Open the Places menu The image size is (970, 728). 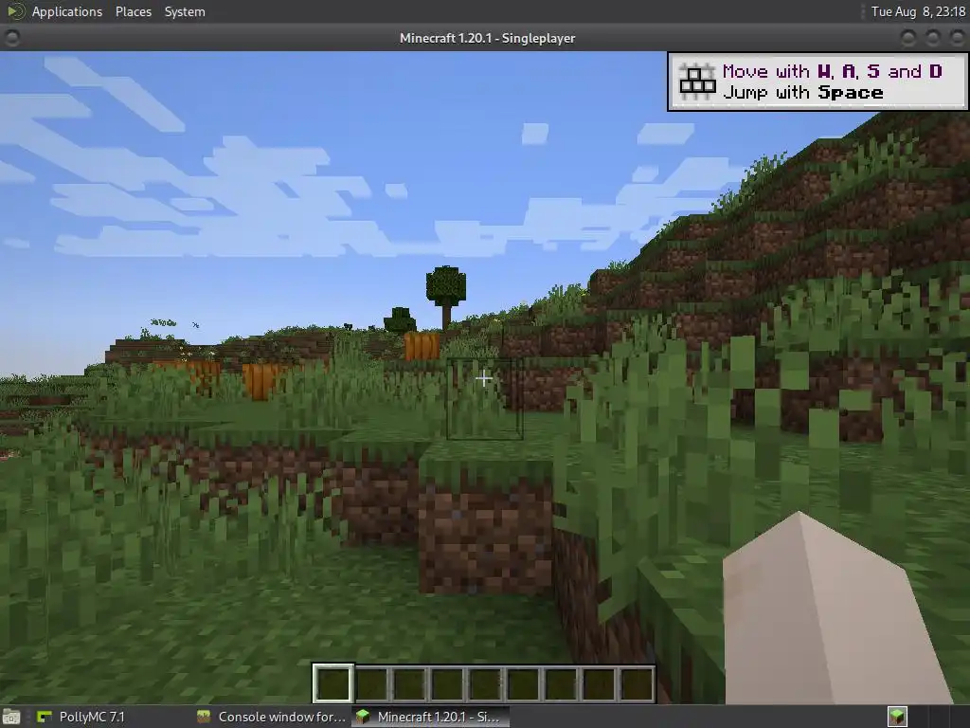[x=133, y=11]
